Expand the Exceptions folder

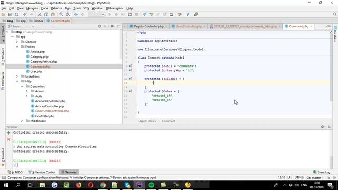(x=17, y=77)
